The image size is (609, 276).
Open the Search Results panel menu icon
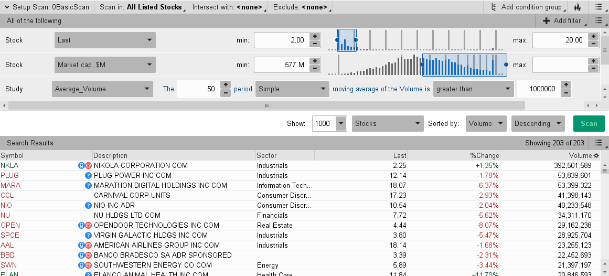(599, 143)
